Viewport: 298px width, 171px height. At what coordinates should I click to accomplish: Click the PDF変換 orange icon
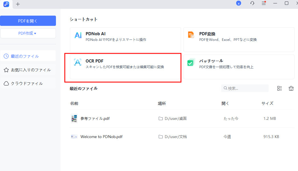point(191,35)
